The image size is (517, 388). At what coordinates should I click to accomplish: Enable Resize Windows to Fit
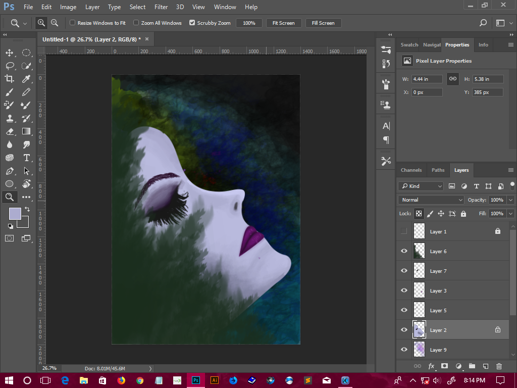73,23
